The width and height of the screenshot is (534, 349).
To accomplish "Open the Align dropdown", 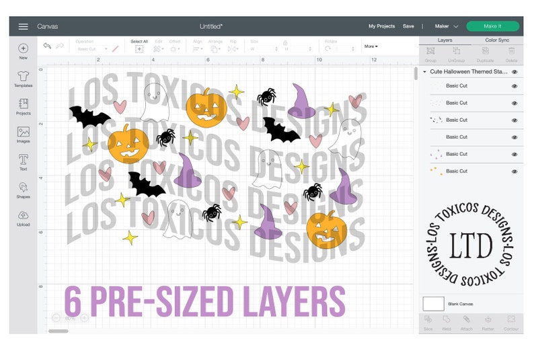I will (x=198, y=49).
